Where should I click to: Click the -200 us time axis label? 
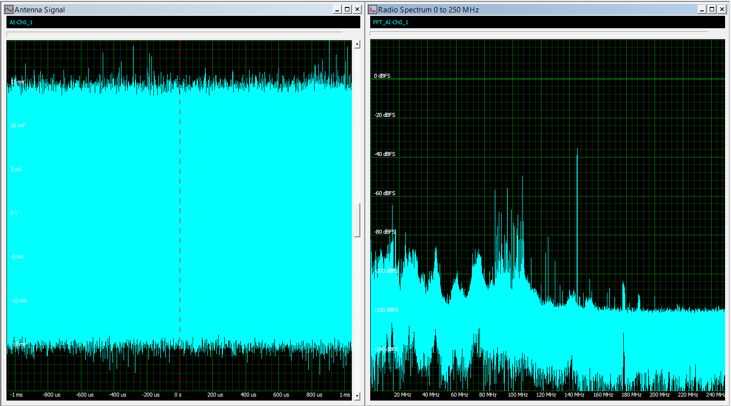tap(151, 395)
